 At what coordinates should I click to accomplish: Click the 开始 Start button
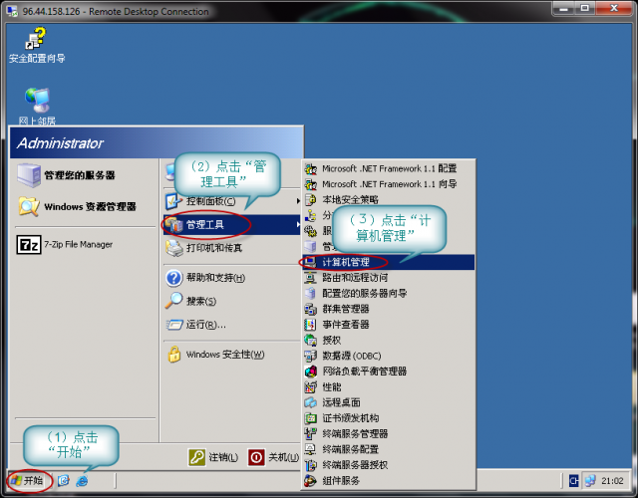point(28,481)
